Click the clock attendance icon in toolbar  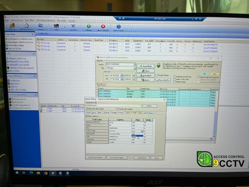coord(26,25)
